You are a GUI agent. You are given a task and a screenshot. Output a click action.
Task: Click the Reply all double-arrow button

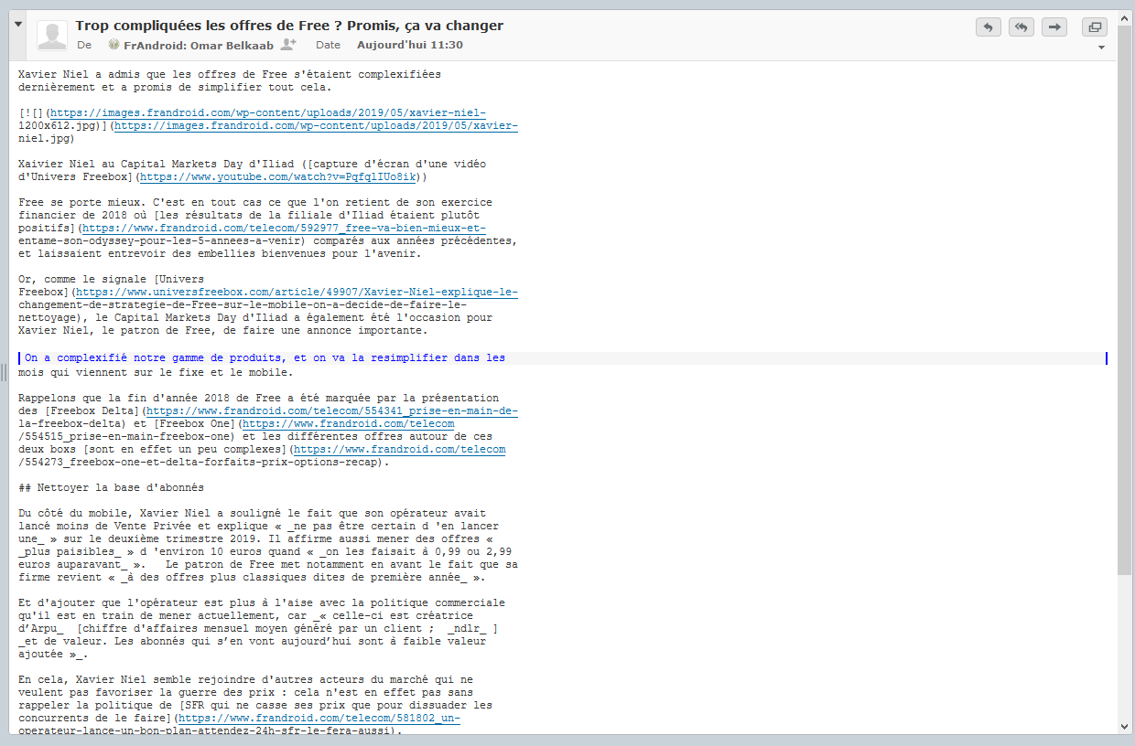pos(1021,27)
